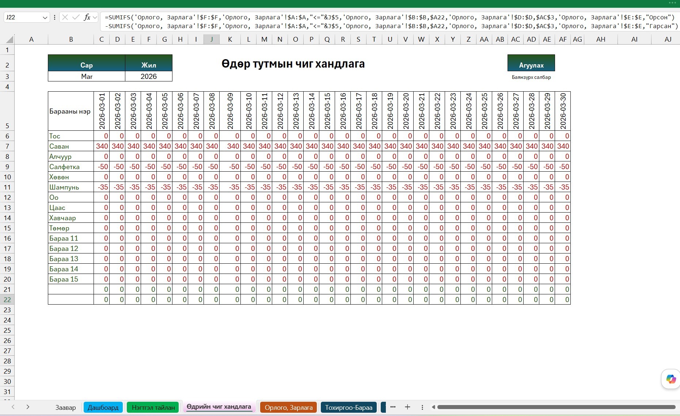Image resolution: width=680 pixels, height=416 pixels.
Task: Select row 5 header
Action: [x=7, y=111]
